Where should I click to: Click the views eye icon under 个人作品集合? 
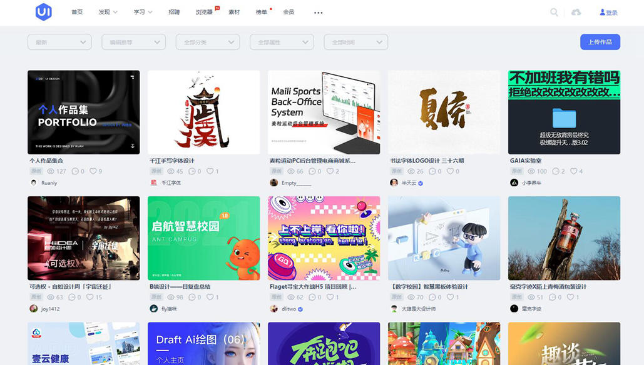(x=51, y=171)
